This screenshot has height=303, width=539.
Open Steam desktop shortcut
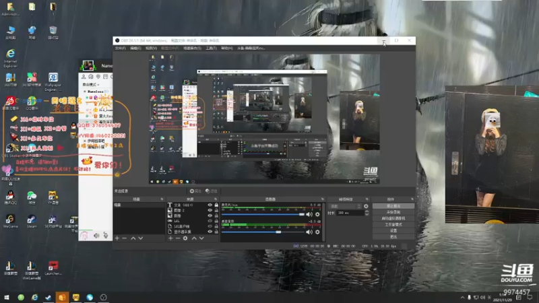tap(32, 222)
